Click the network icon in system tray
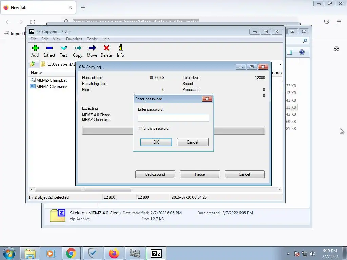Screen dimensions: 347x260 pos(305,254)
